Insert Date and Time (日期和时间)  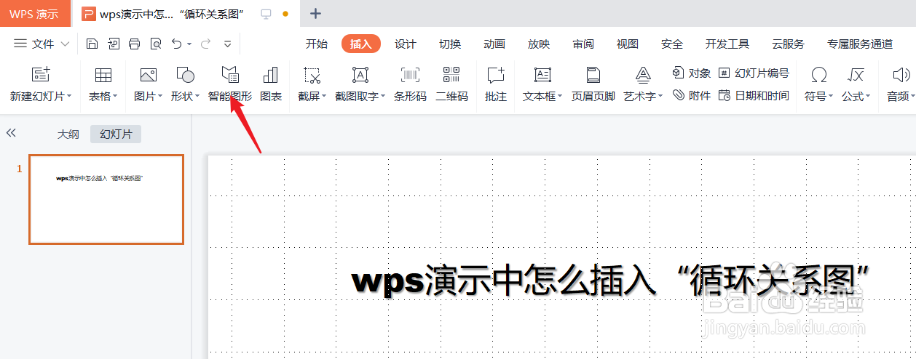pyautogui.click(x=754, y=95)
